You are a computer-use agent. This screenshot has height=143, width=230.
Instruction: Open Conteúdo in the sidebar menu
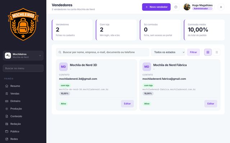23,116
